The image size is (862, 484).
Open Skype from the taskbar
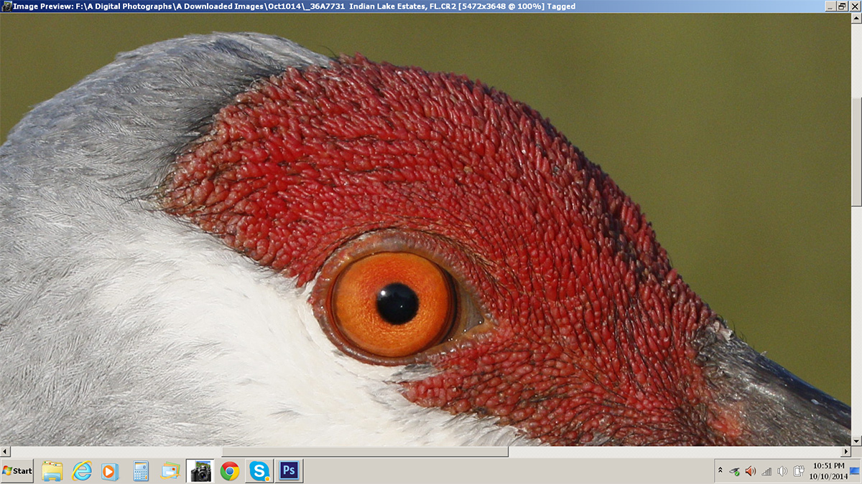(x=259, y=471)
